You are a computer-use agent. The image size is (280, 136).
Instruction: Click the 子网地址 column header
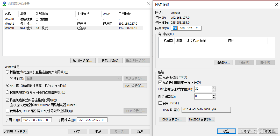point(124,14)
